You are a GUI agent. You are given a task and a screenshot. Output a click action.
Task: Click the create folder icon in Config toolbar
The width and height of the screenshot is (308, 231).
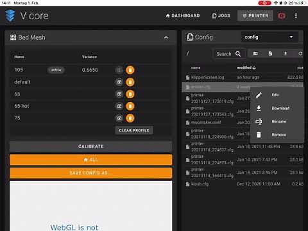click(255, 53)
